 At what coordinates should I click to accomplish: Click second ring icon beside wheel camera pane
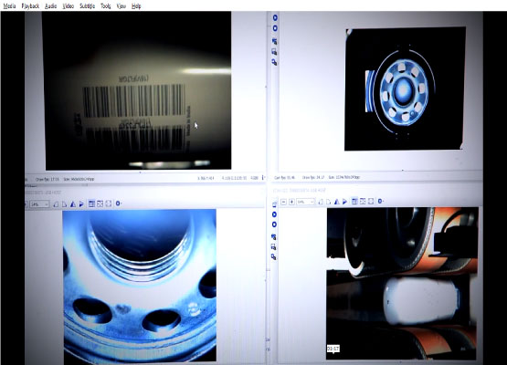(275, 28)
